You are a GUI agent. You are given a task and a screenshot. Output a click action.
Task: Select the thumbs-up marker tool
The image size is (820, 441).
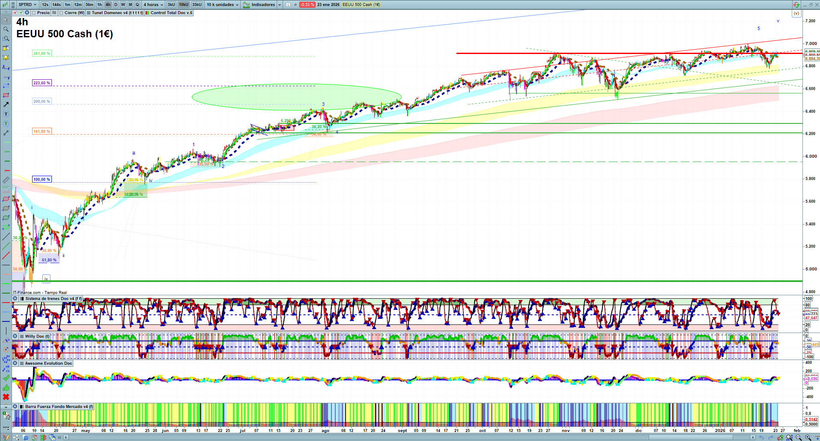click(x=6, y=387)
